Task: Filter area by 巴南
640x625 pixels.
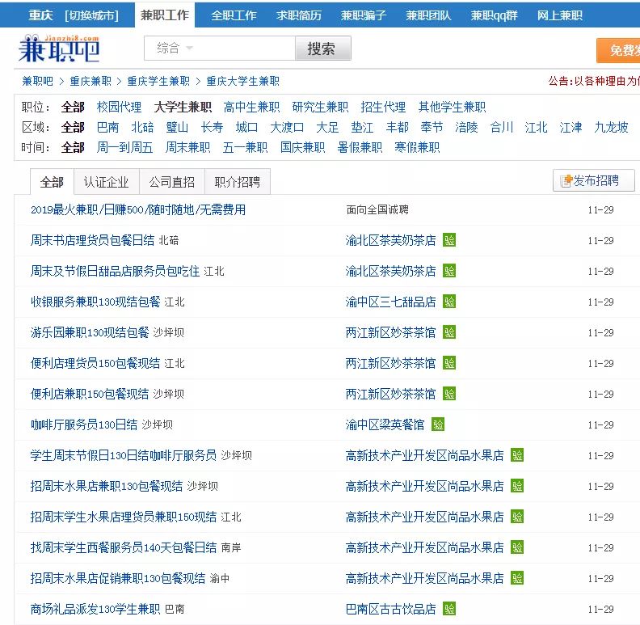Action: (107, 127)
